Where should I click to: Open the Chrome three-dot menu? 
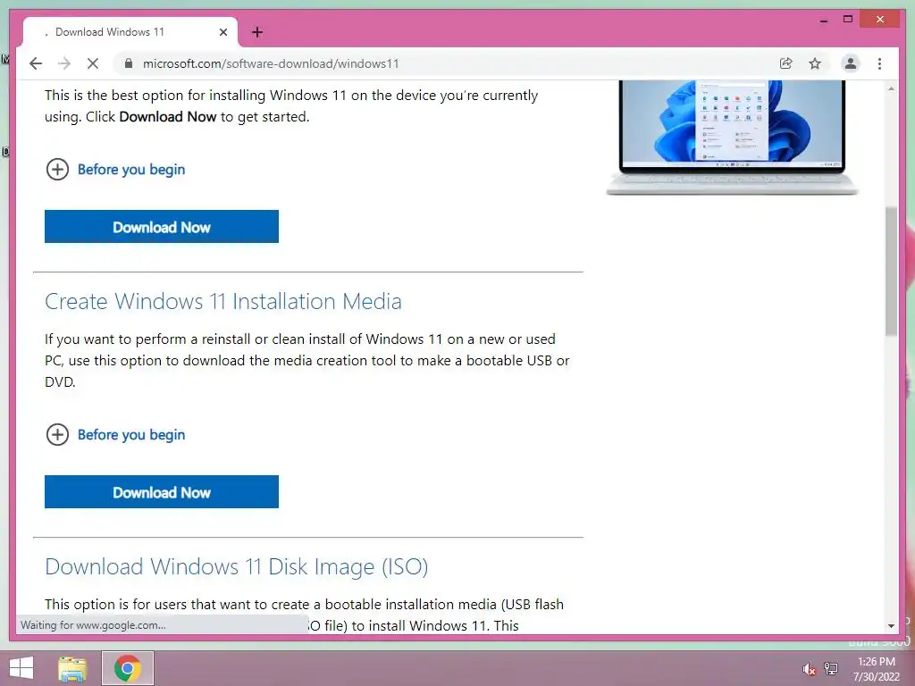point(880,63)
